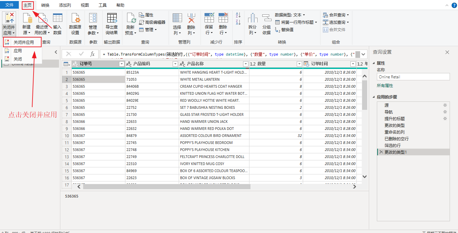The image size is (458, 233).
Task: Select Apply (应用) in the dropdown menu
Action: (22, 51)
